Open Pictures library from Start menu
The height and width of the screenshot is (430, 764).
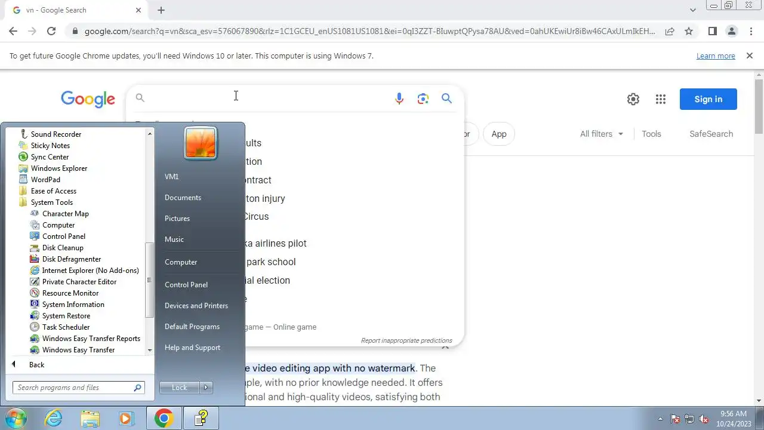pos(177,219)
